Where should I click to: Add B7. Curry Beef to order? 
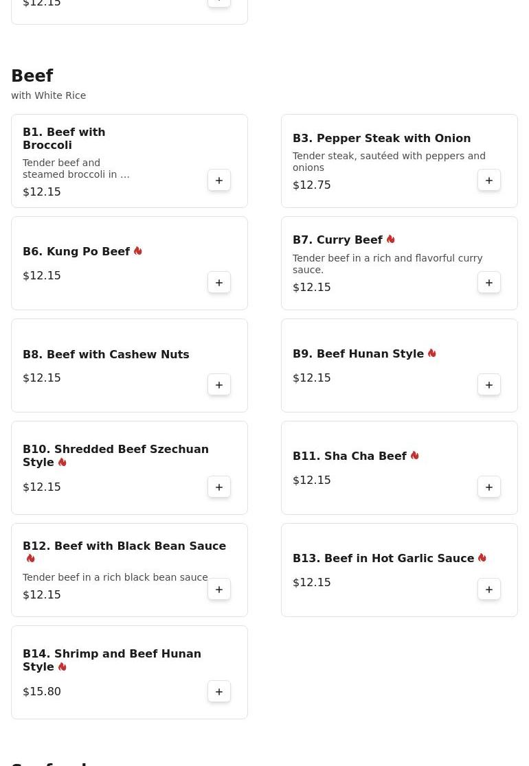pyautogui.click(x=489, y=283)
